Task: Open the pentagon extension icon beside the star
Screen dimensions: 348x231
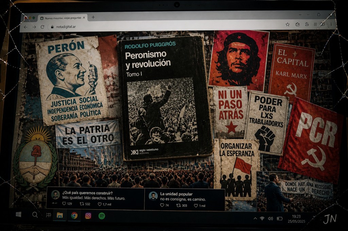Action: (298, 24)
